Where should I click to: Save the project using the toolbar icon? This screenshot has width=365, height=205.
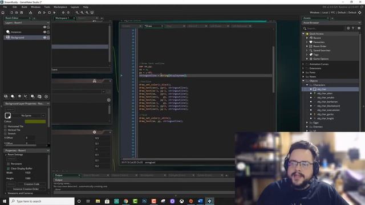coord(22,13)
